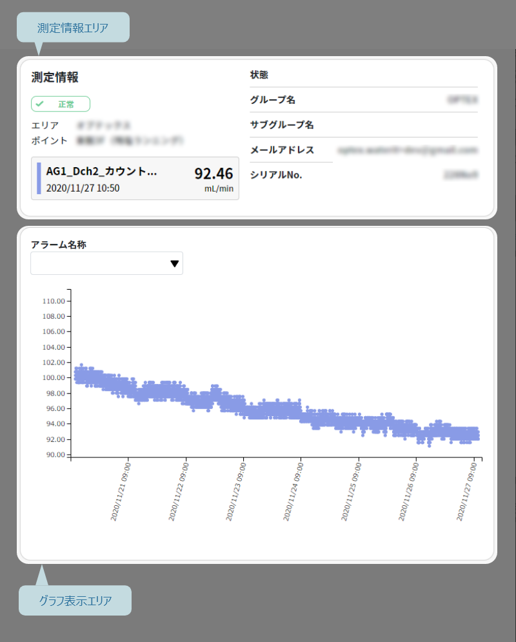Click the blurred group name value
Screen dimensions: 516x642
pos(463,99)
